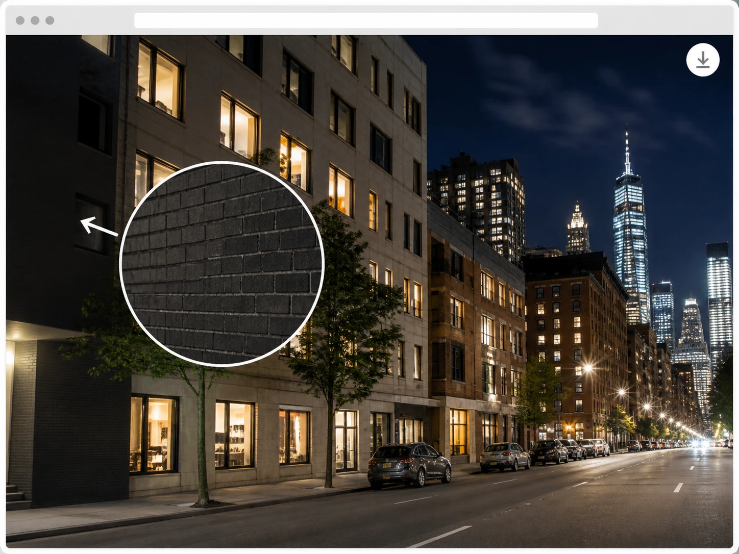
Task: Click the download icon button
Action: [x=703, y=60]
